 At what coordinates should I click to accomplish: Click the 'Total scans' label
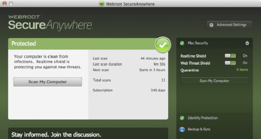(102, 80)
